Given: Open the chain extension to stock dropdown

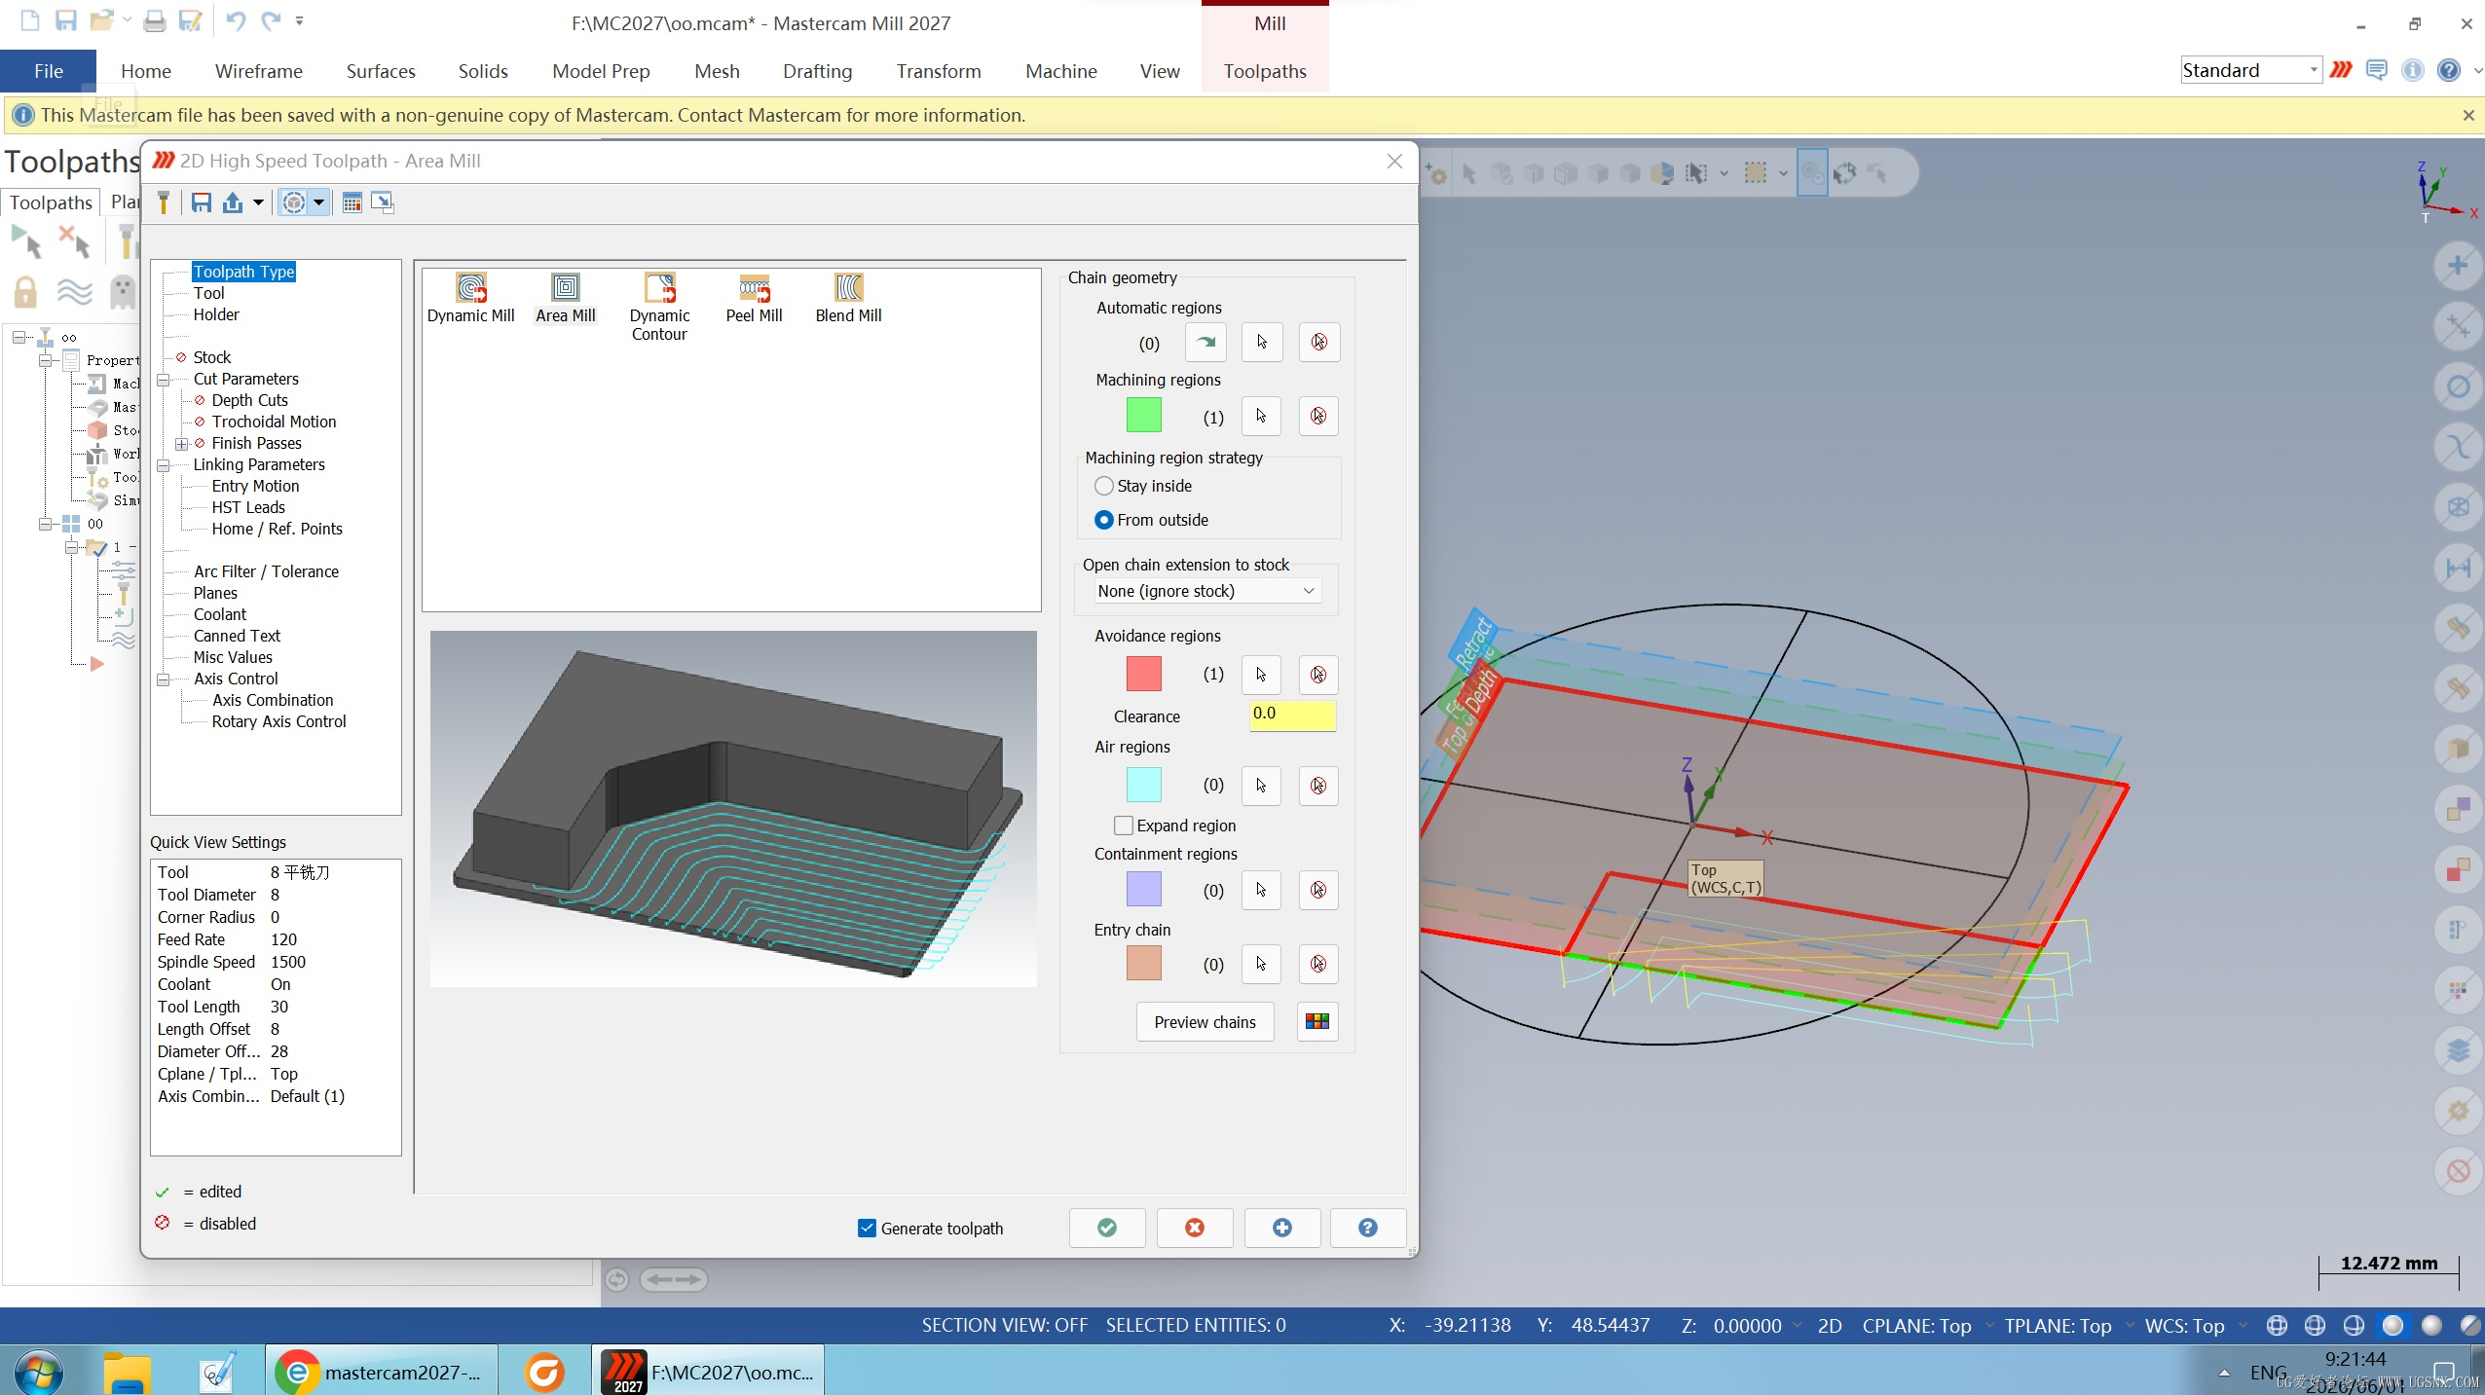Looking at the screenshot, I should 1206,591.
